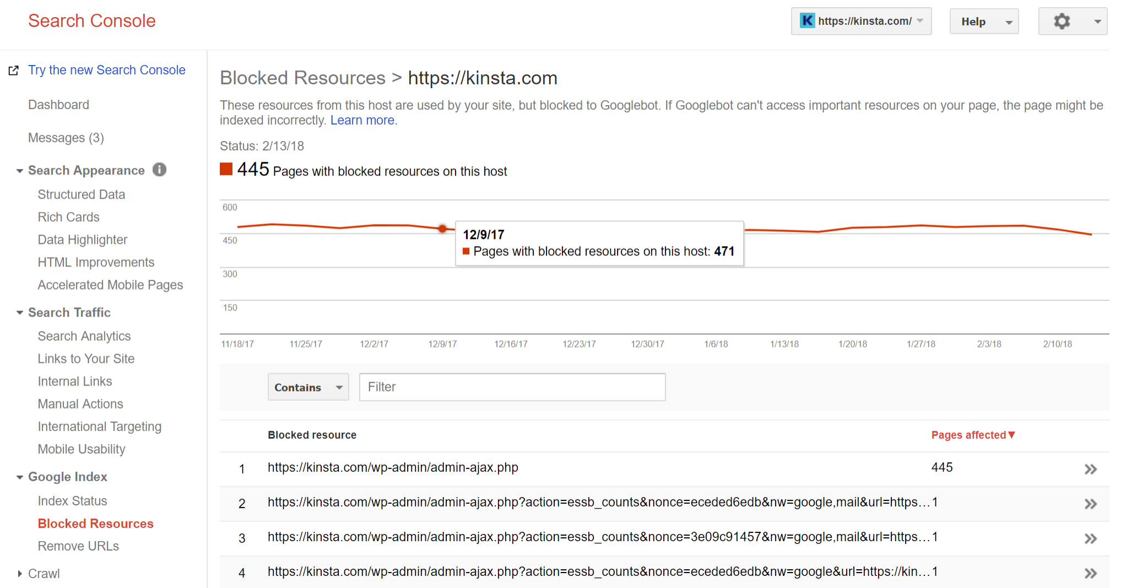This screenshot has height=588, width=1137.
Task: Click the double-arrow icon on blocked resource row 2
Action: tap(1091, 504)
